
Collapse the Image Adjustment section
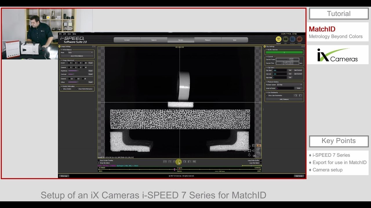click(x=62, y=60)
